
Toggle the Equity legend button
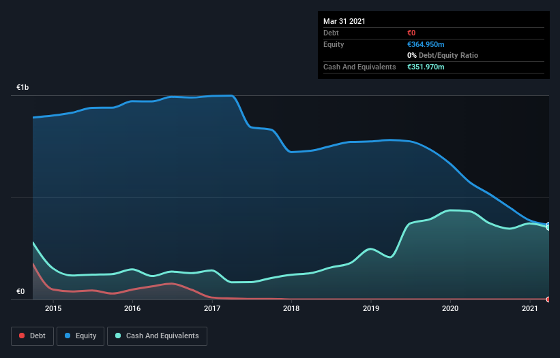point(80,336)
